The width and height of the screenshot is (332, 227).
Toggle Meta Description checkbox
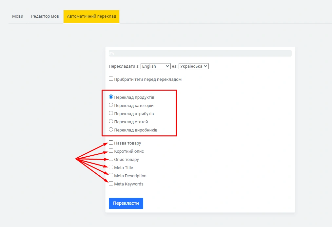pos(111,175)
